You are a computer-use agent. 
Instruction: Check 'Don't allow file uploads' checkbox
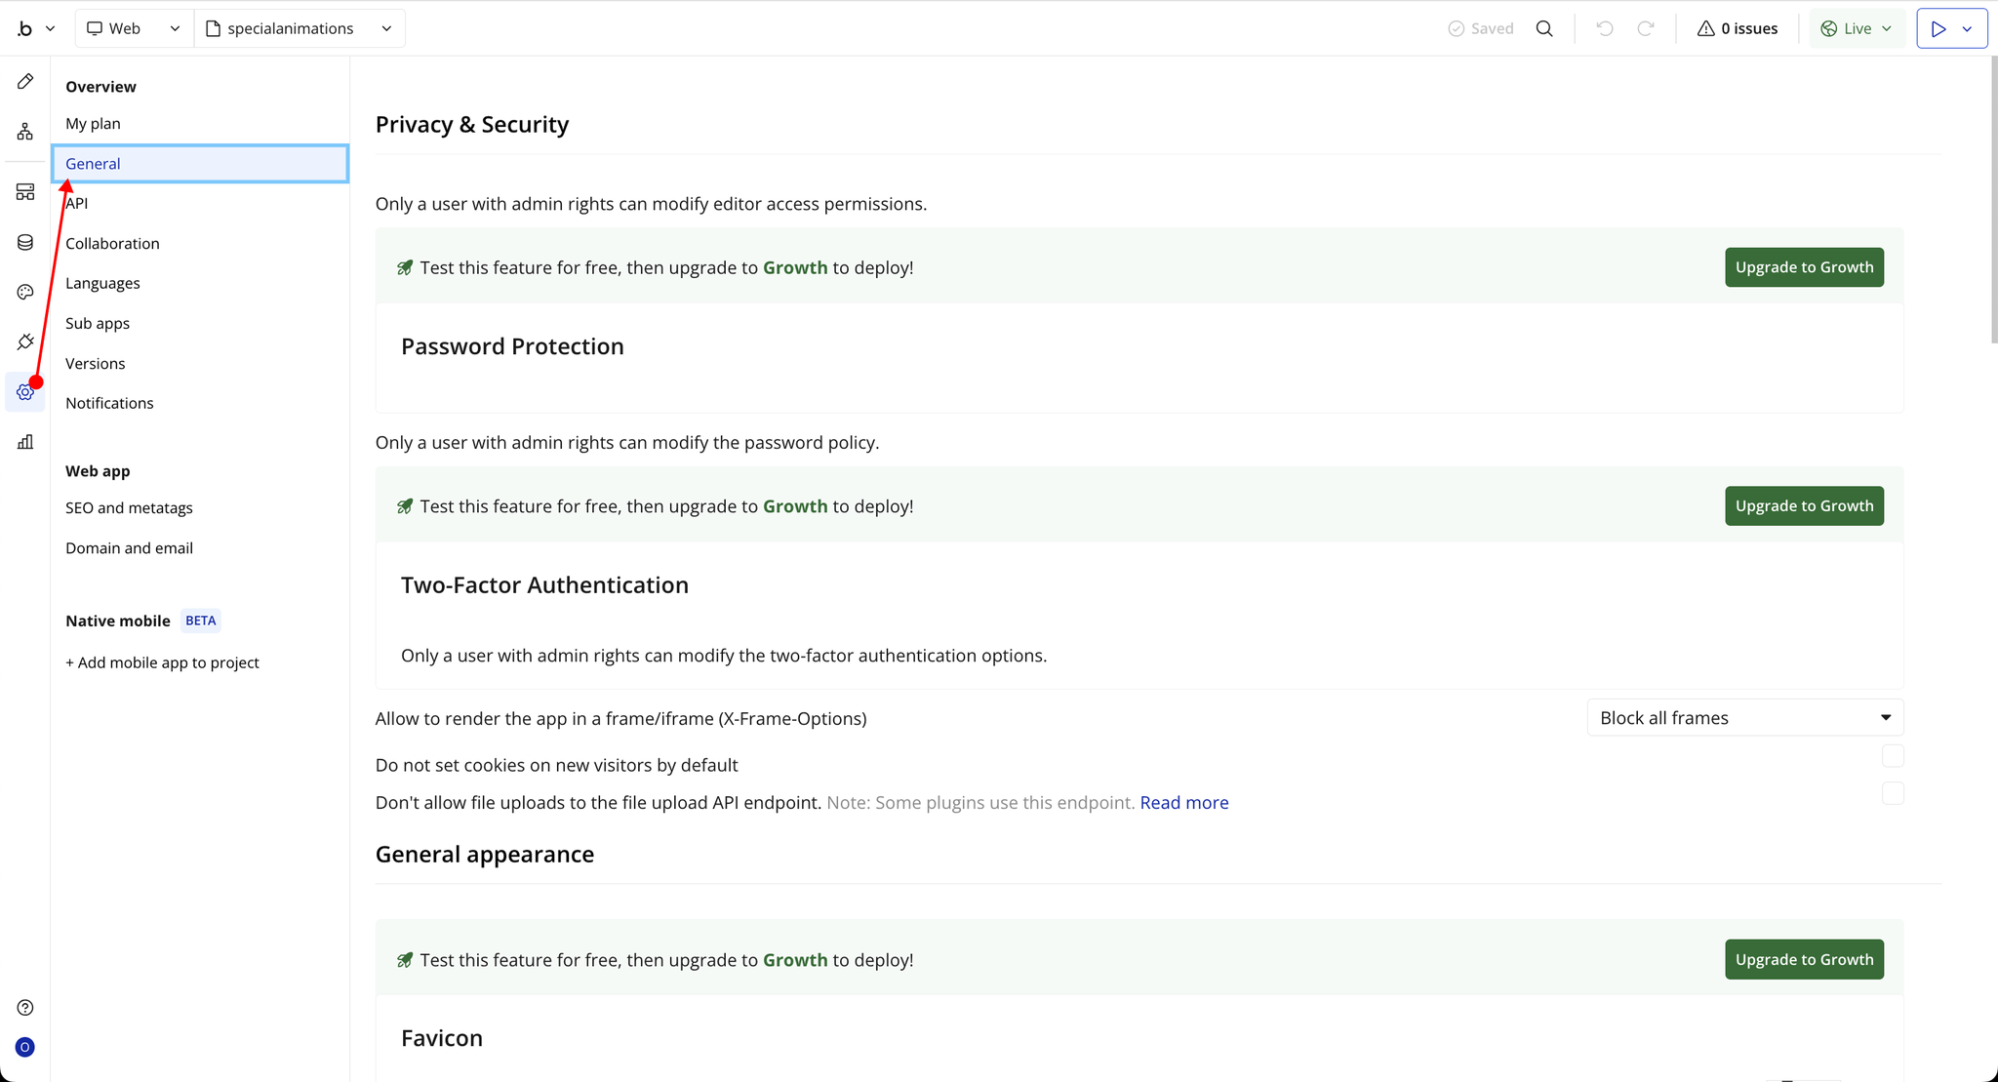1893,793
